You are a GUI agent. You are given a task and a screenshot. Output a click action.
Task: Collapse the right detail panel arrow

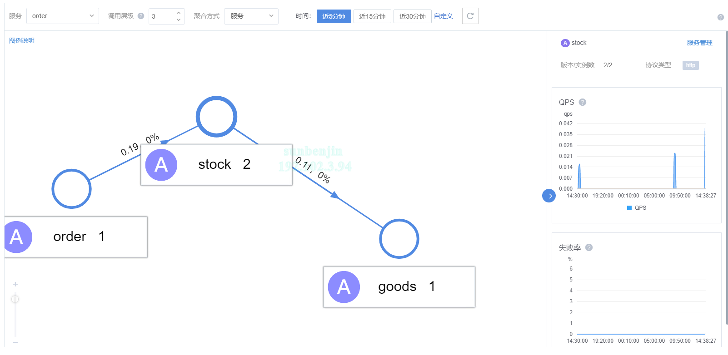pyautogui.click(x=549, y=196)
